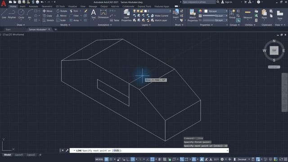Click the Save icon in quick access toolbar

click(x=19, y=2)
